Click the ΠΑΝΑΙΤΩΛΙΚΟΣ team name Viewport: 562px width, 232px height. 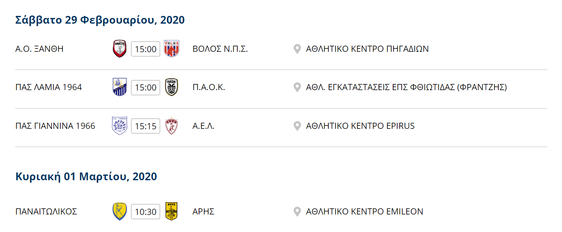46,212
